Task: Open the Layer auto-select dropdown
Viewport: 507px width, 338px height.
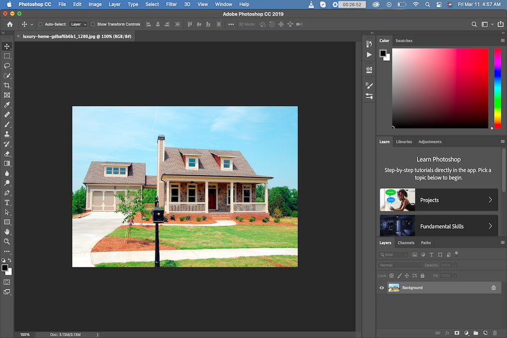Action: click(78, 24)
